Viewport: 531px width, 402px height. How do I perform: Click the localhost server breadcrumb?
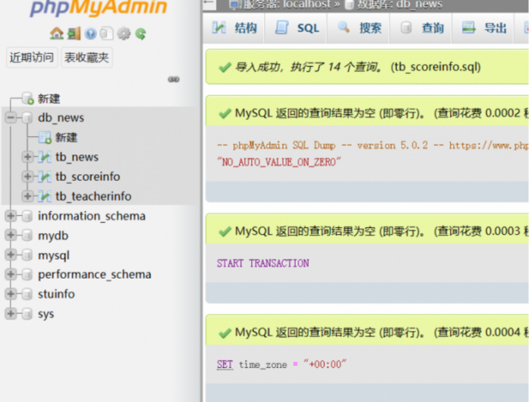[x=306, y=4]
